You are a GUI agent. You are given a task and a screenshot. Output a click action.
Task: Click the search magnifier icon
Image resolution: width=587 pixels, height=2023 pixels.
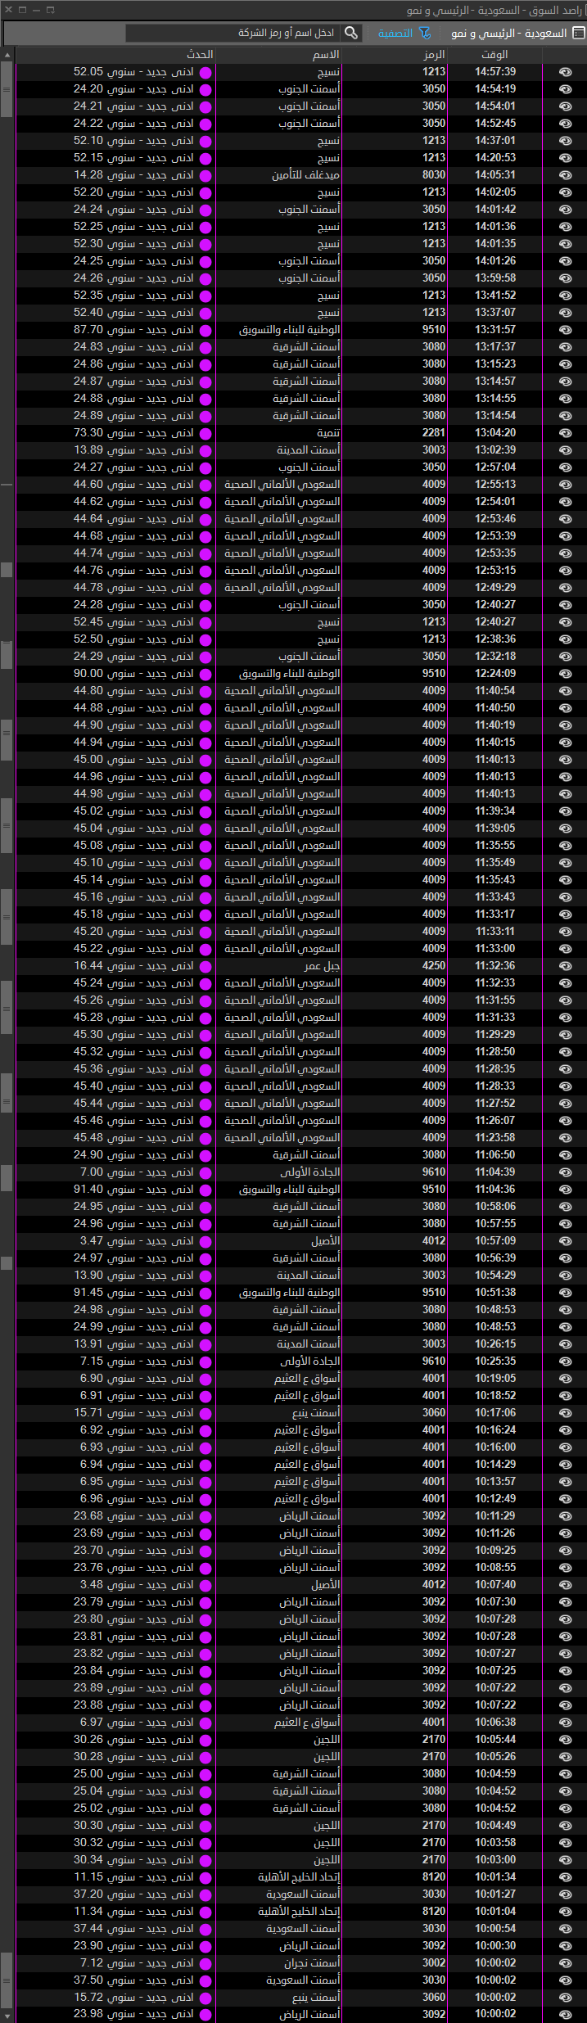click(x=351, y=33)
